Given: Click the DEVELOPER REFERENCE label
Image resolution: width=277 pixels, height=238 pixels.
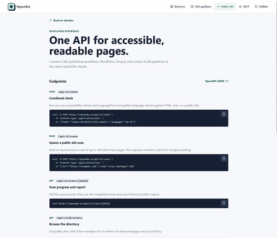Looking at the screenshot, I should pyautogui.click(x=64, y=31).
